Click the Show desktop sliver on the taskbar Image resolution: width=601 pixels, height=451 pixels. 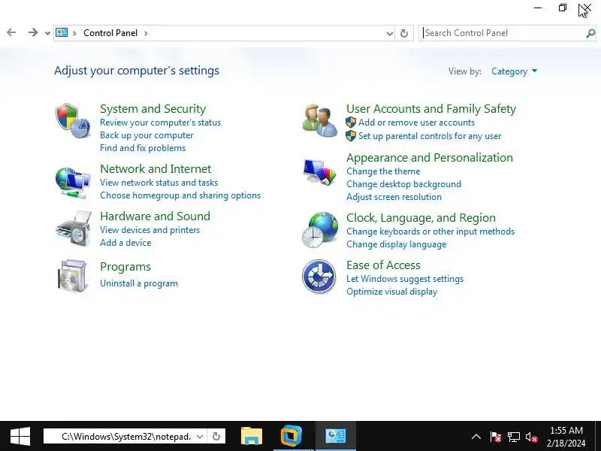(598, 436)
